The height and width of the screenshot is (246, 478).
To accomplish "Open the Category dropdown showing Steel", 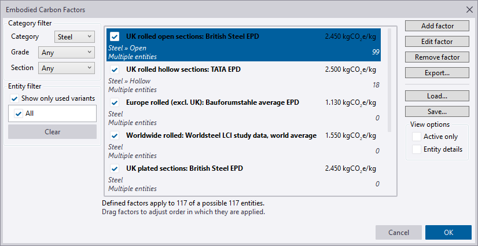I will 75,37.
